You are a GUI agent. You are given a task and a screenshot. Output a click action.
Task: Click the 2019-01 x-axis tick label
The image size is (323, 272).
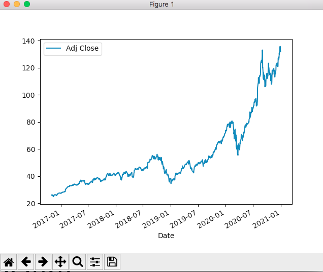click(x=156, y=219)
